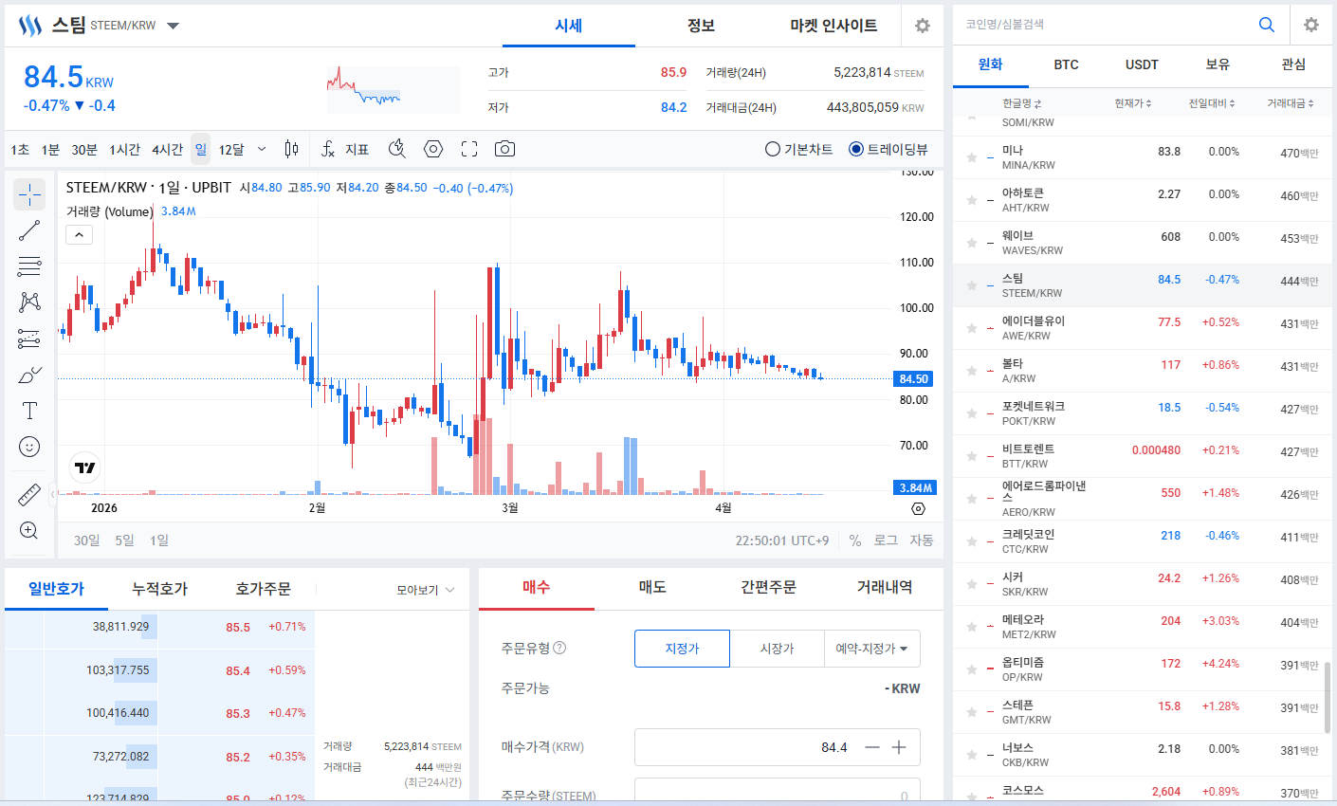1337x806 pixels.
Task: Open the indicators (지표) menu
Action: tap(344, 149)
